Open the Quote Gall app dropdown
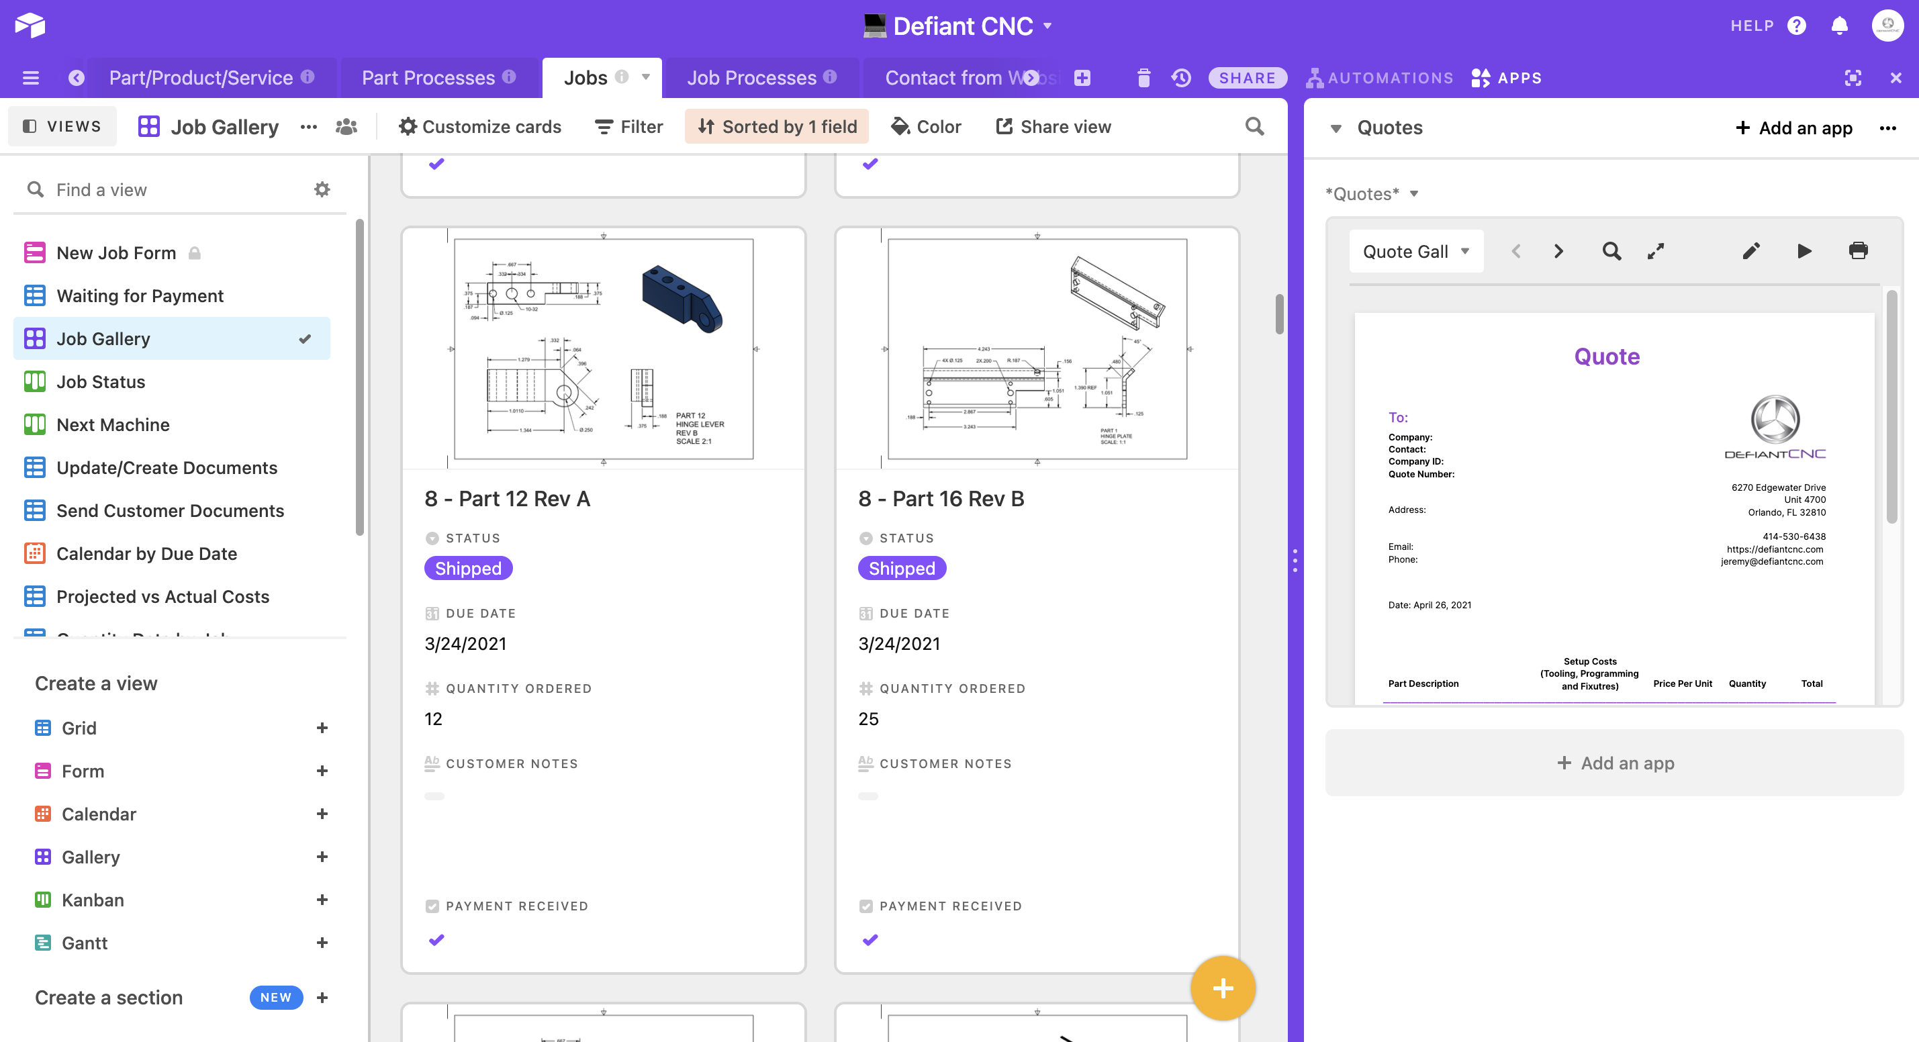1919x1042 pixels. [1415, 251]
